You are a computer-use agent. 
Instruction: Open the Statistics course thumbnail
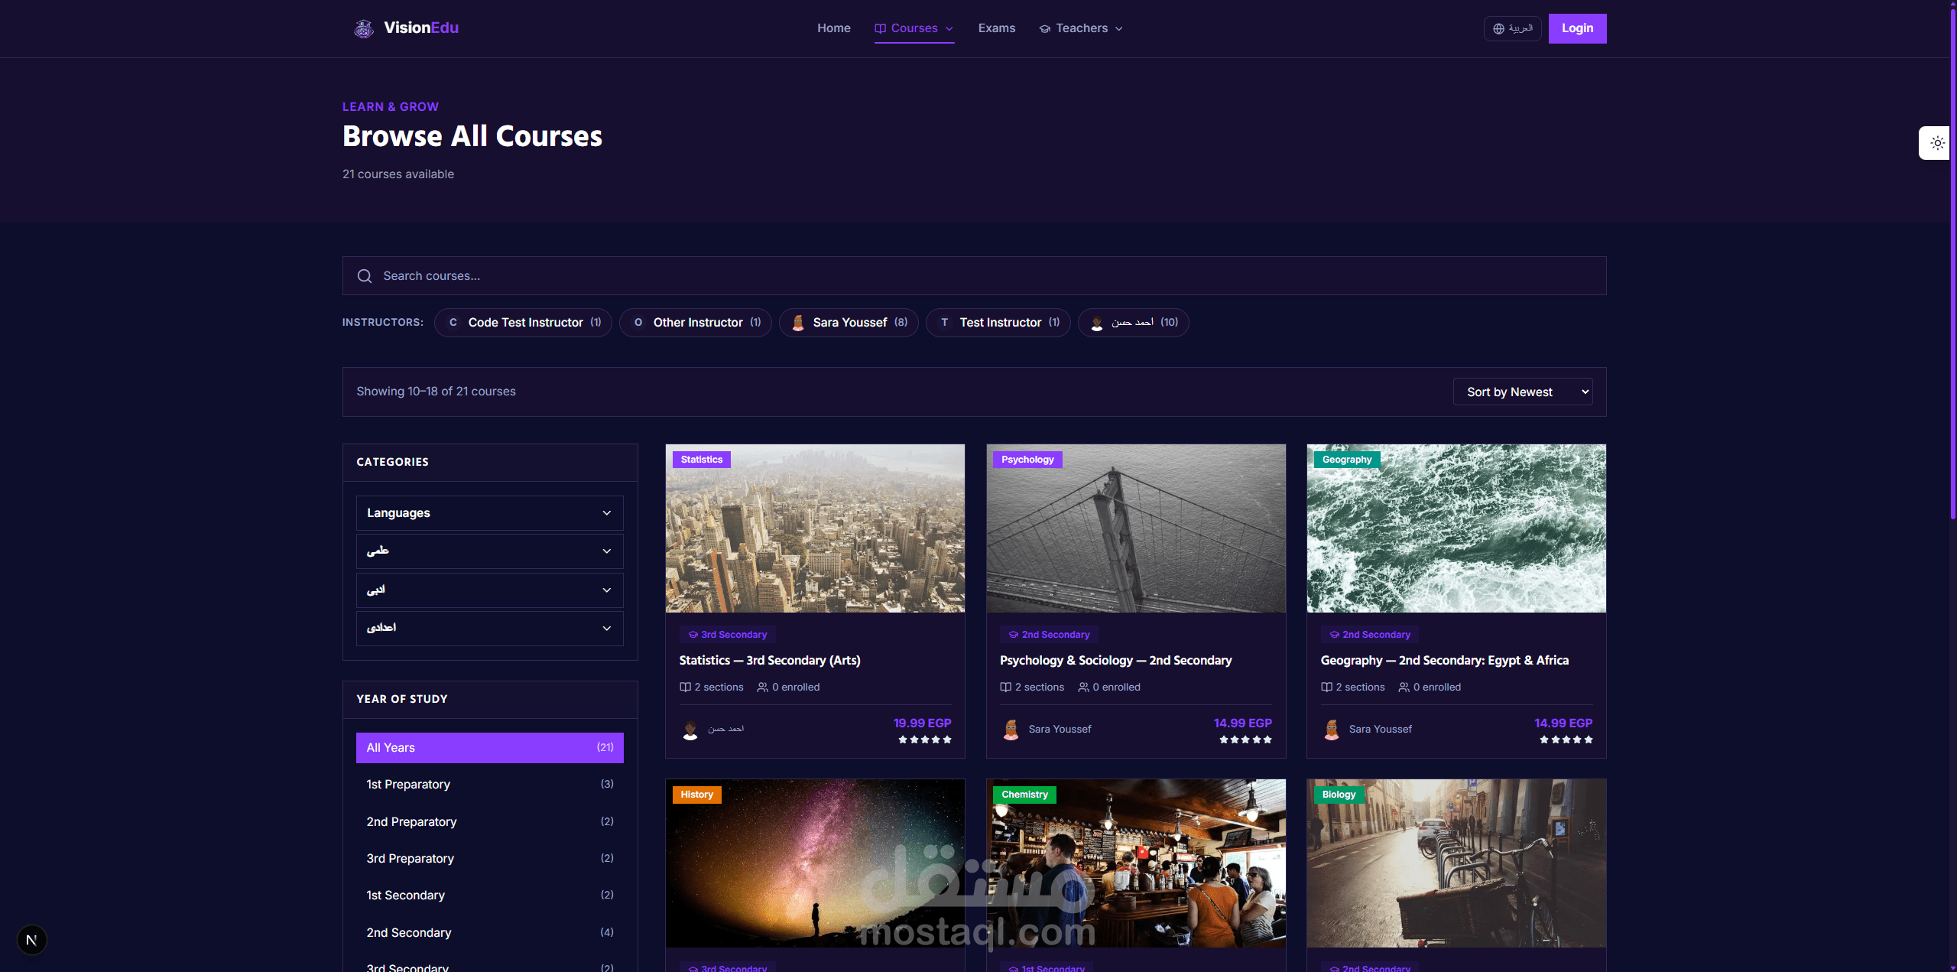(816, 528)
